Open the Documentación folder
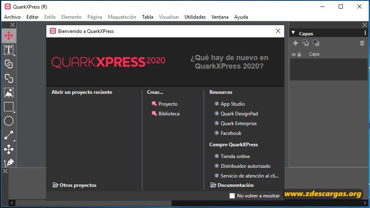This screenshot has width=370, height=208. coord(232,185)
